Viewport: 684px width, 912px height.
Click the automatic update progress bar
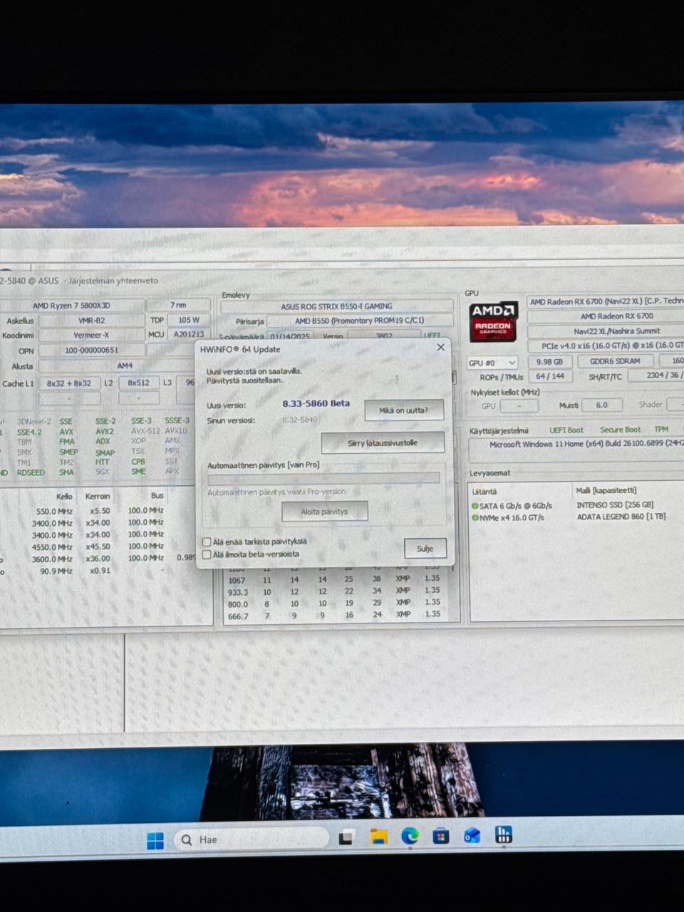pos(323,478)
